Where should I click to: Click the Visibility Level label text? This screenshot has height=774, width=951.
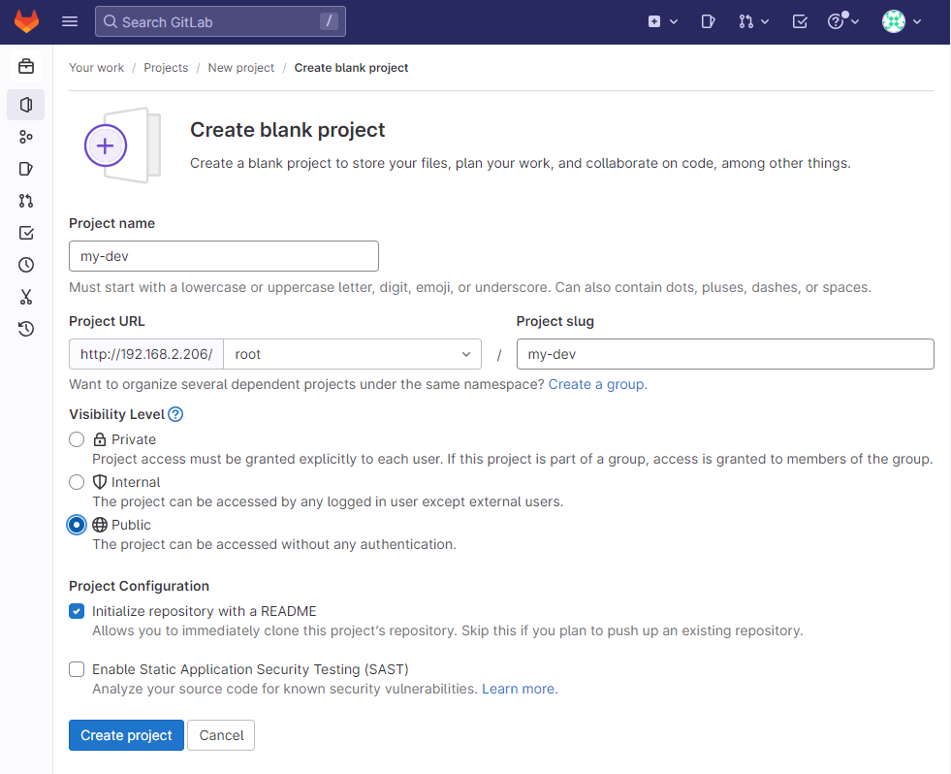click(116, 414)
